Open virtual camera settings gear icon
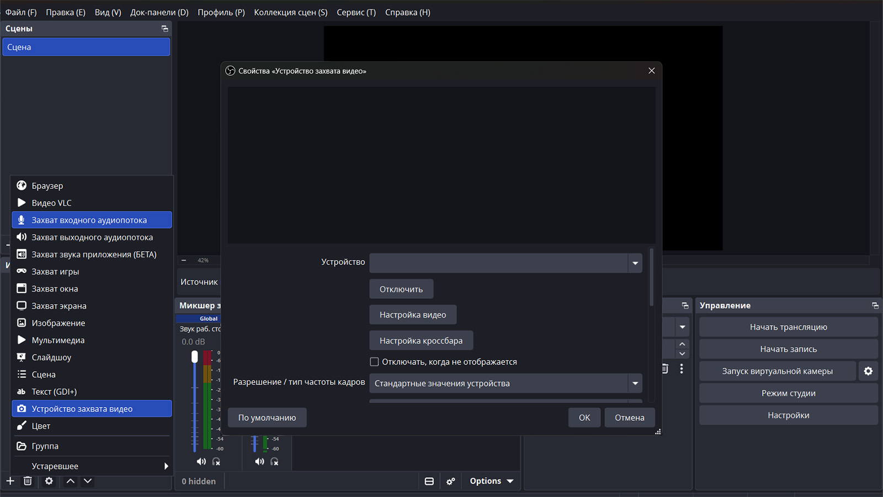Image resolution: width=883 pixels, height=497 pixels. pyautogui.click(x=868, y=371)
